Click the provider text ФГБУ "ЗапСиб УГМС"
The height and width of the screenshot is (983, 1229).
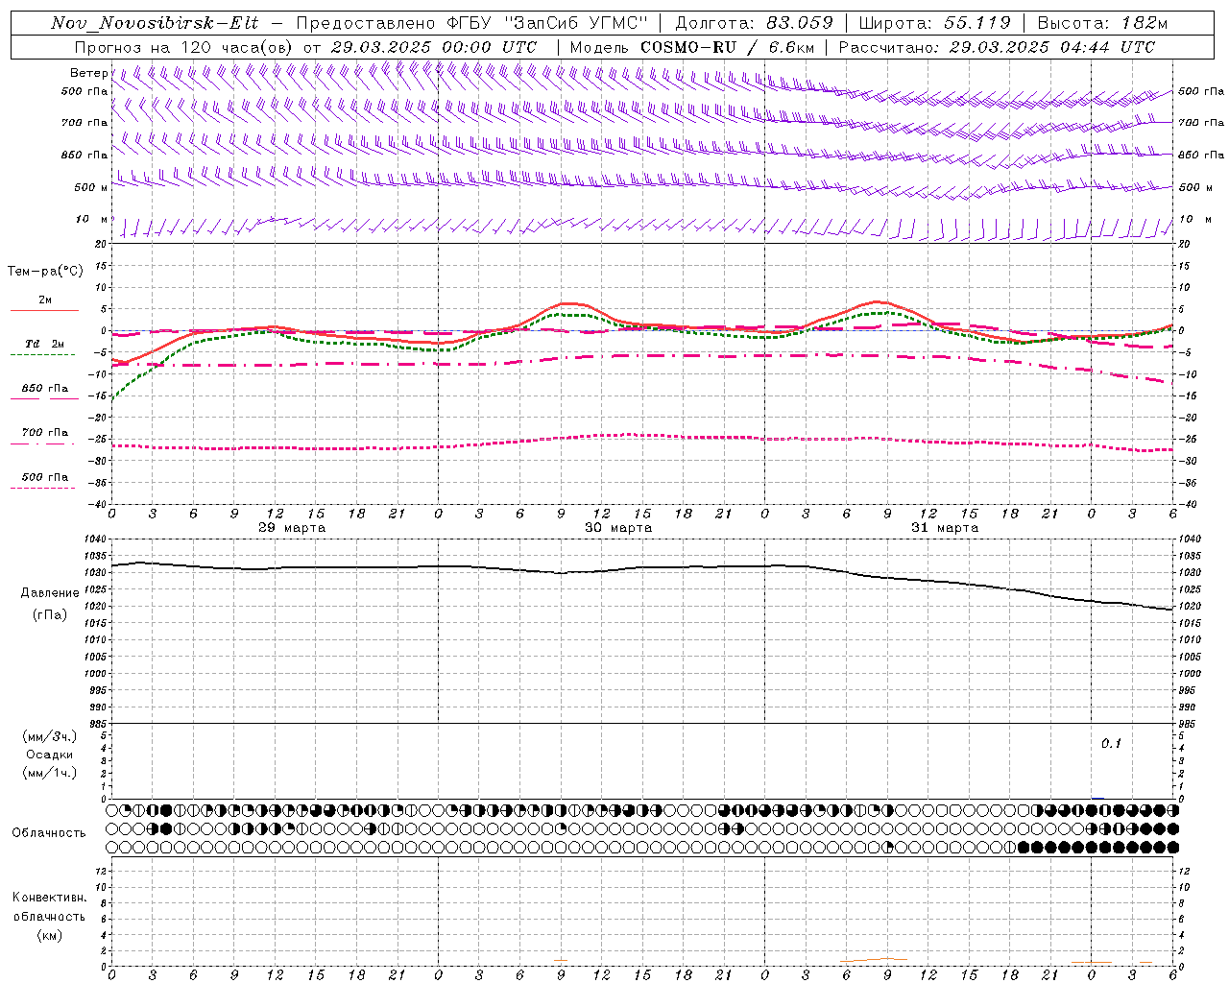click(x=547, y=23)
